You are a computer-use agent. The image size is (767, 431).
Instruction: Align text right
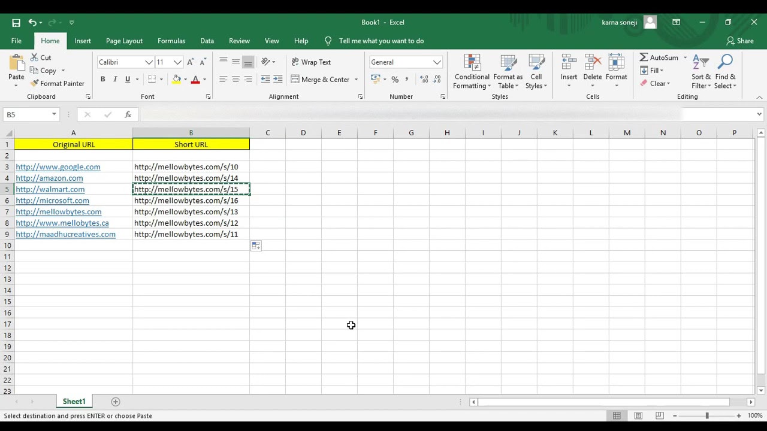click(x=248, y=79)
